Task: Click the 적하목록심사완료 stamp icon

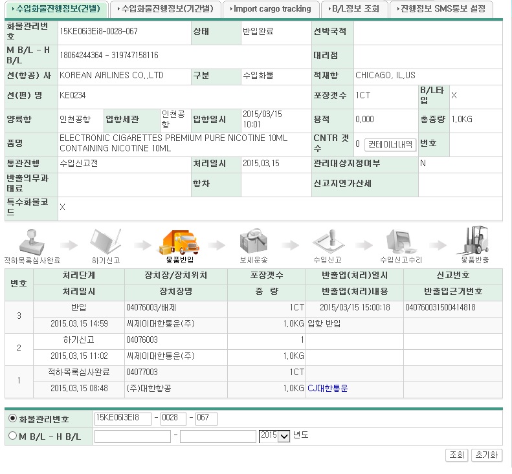Action: 32,242
